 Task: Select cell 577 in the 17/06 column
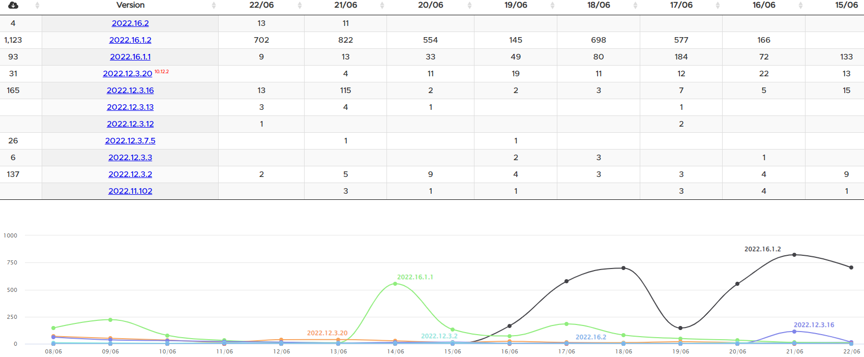click(x=681, y=40)
